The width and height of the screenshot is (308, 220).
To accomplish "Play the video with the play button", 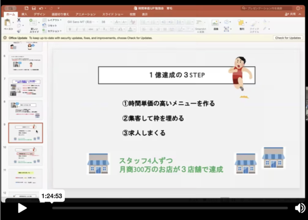I will point(22,208).
